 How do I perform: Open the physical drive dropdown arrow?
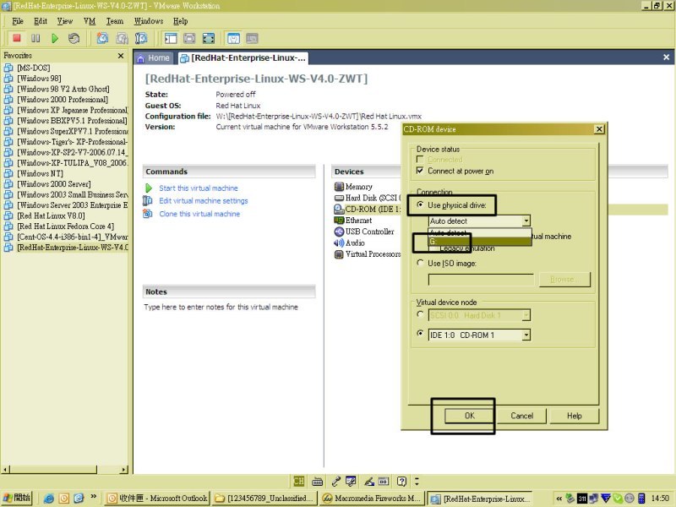tap(526, 221)
